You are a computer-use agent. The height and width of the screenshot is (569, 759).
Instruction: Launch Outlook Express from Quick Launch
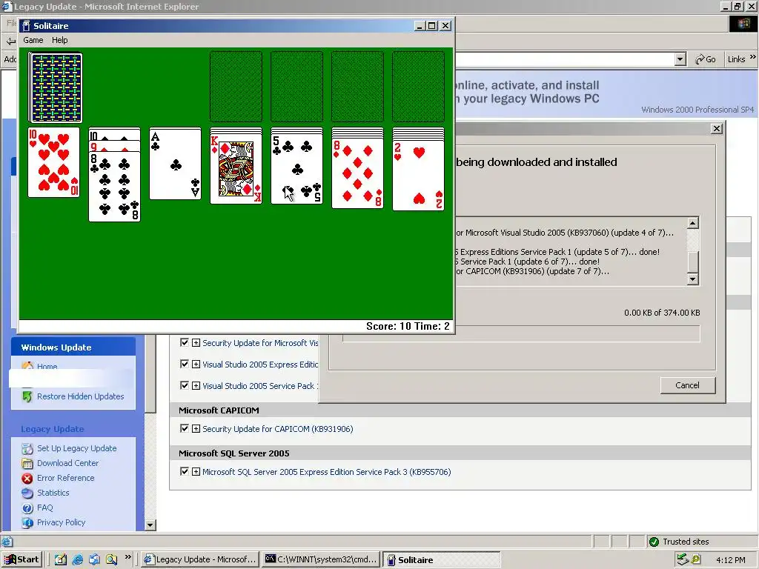pos(94,559)
